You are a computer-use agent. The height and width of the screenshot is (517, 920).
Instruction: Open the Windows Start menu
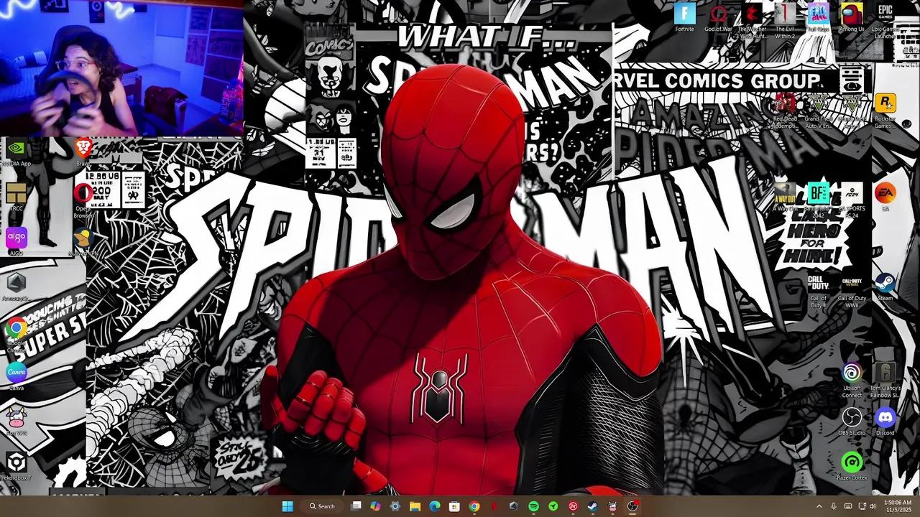point(287,506)
